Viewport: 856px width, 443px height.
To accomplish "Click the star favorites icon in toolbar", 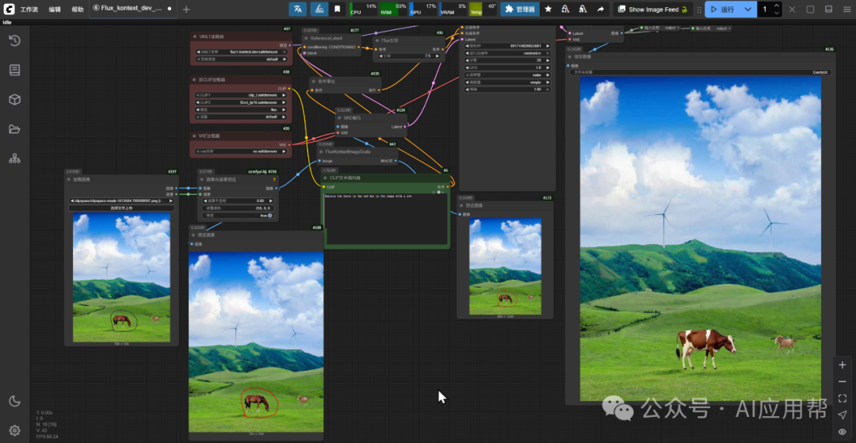I will (548, 10).
